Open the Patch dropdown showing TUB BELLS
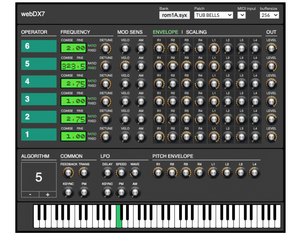Image resolution: width=306 pixels, height=236 pixels. tap(213, 15)
